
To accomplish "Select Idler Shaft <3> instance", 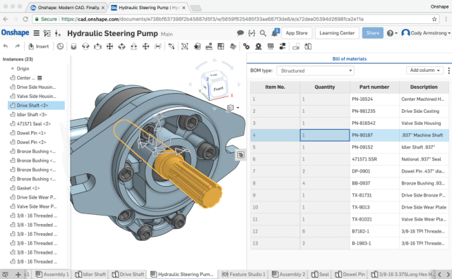I will coord(32,114).
